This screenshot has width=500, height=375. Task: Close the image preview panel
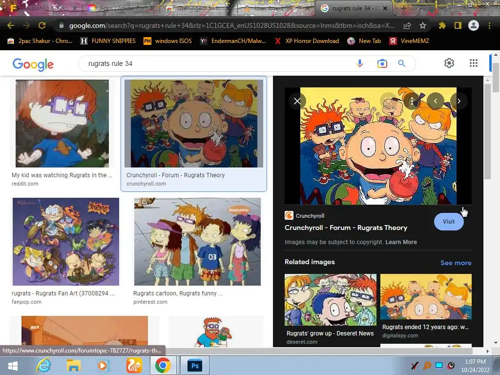[x=297, y=101]
